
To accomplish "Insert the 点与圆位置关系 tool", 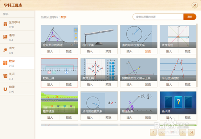I will [90, 118].
